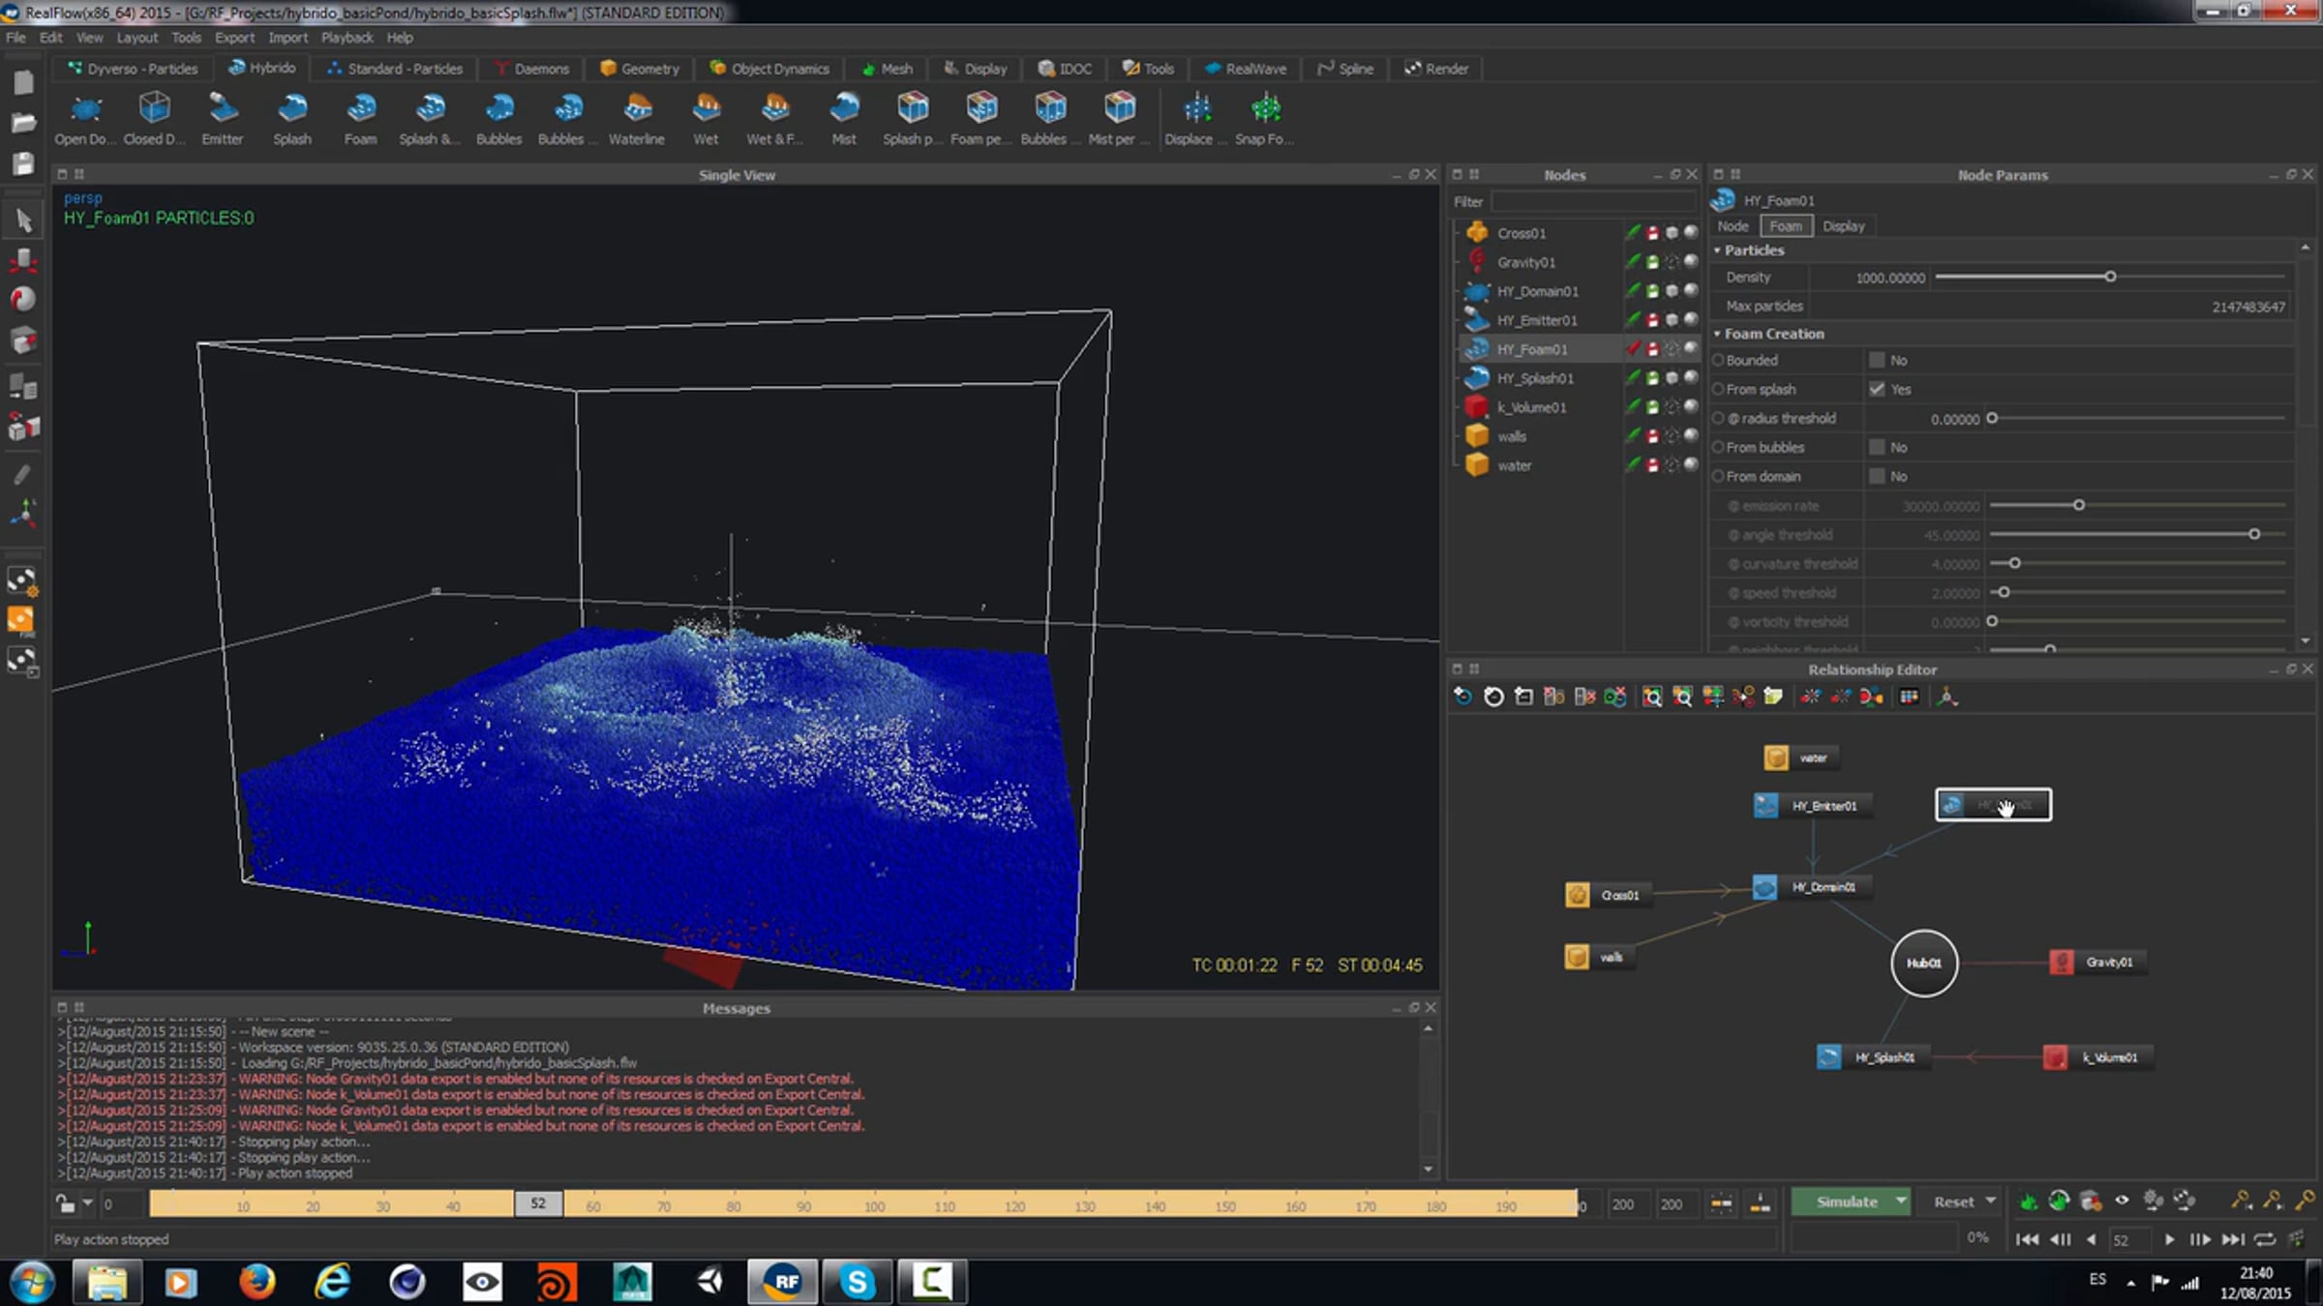Collapse the Particles section
Viewport: 2323px width, 1306px height.
click(x=1718, y=251)
